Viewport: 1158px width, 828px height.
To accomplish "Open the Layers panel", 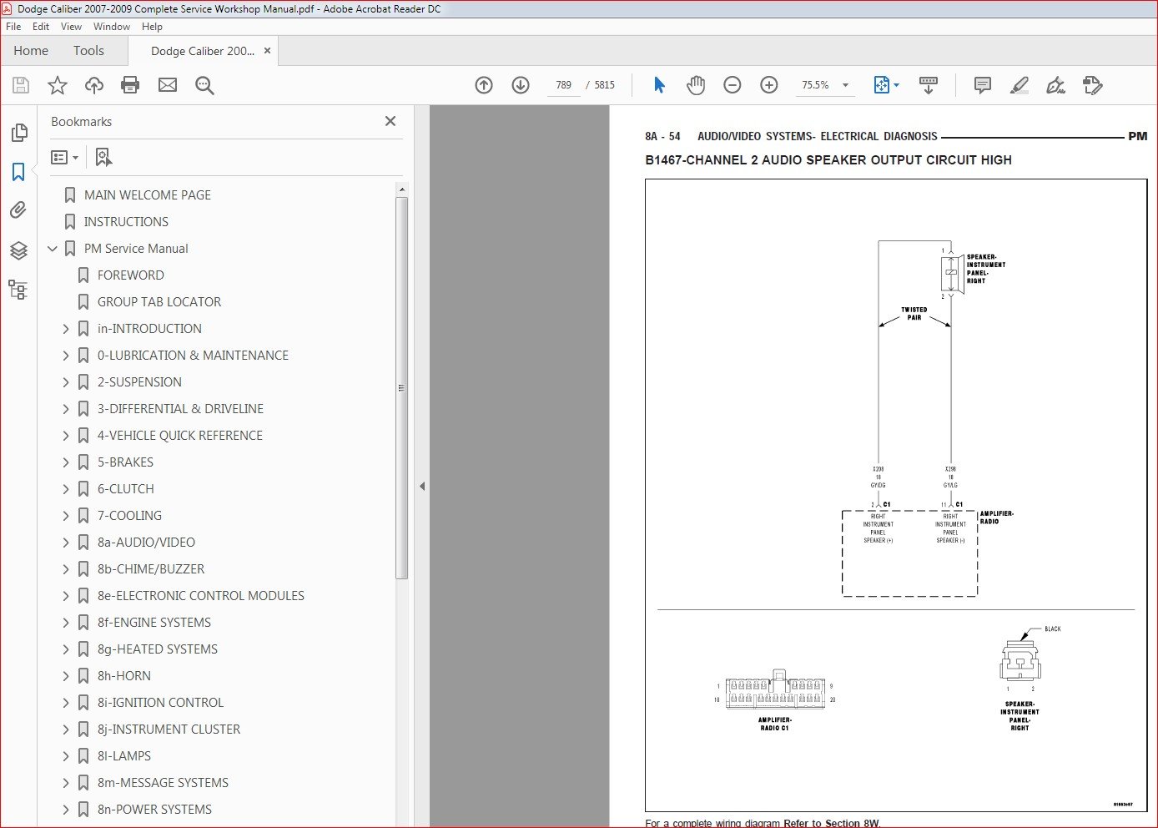I will tap(18, 250).
